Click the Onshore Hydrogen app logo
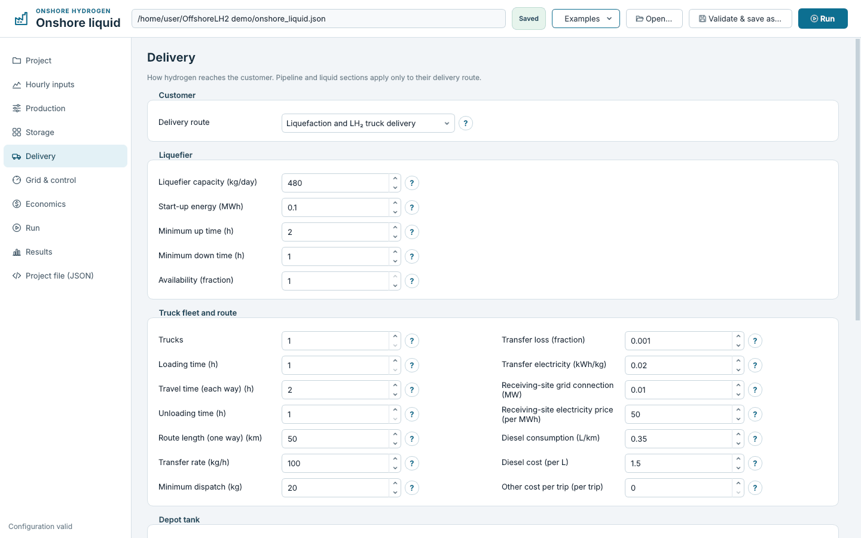The height and width of the screenshot is (538, 861). [21, 19]
